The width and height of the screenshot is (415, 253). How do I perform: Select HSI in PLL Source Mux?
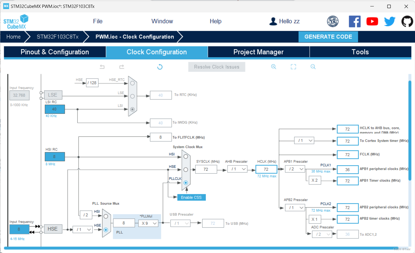(106, 216)
